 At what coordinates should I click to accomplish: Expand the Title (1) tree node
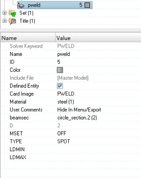tap(5, 21)
